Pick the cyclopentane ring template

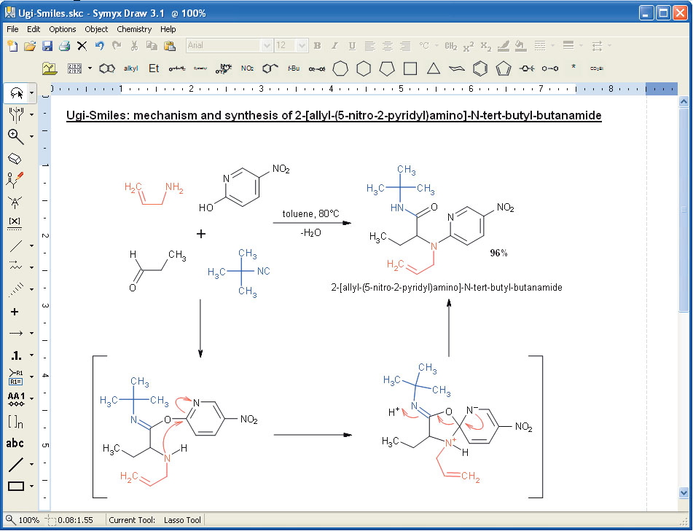tap(387, 68)
